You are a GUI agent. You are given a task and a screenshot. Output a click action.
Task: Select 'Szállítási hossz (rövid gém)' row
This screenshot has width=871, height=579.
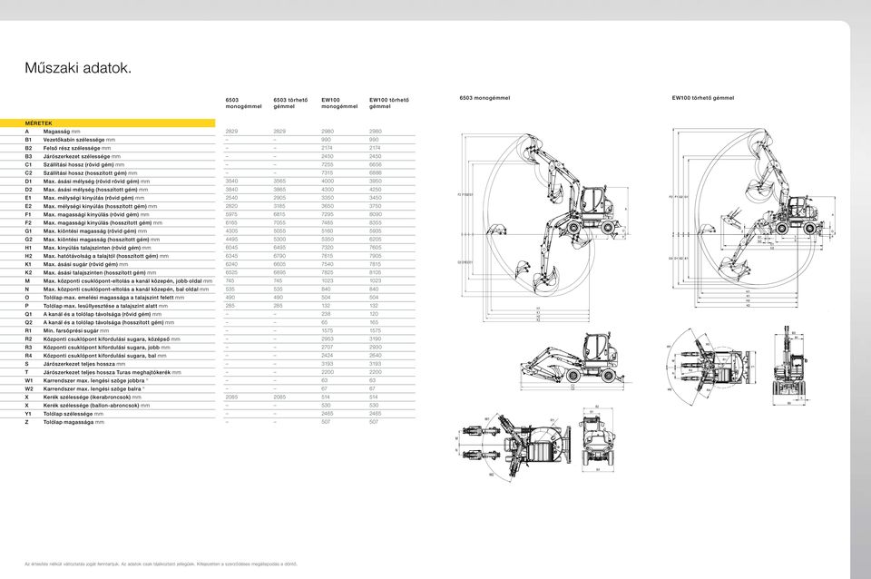[x=208, y=165]
